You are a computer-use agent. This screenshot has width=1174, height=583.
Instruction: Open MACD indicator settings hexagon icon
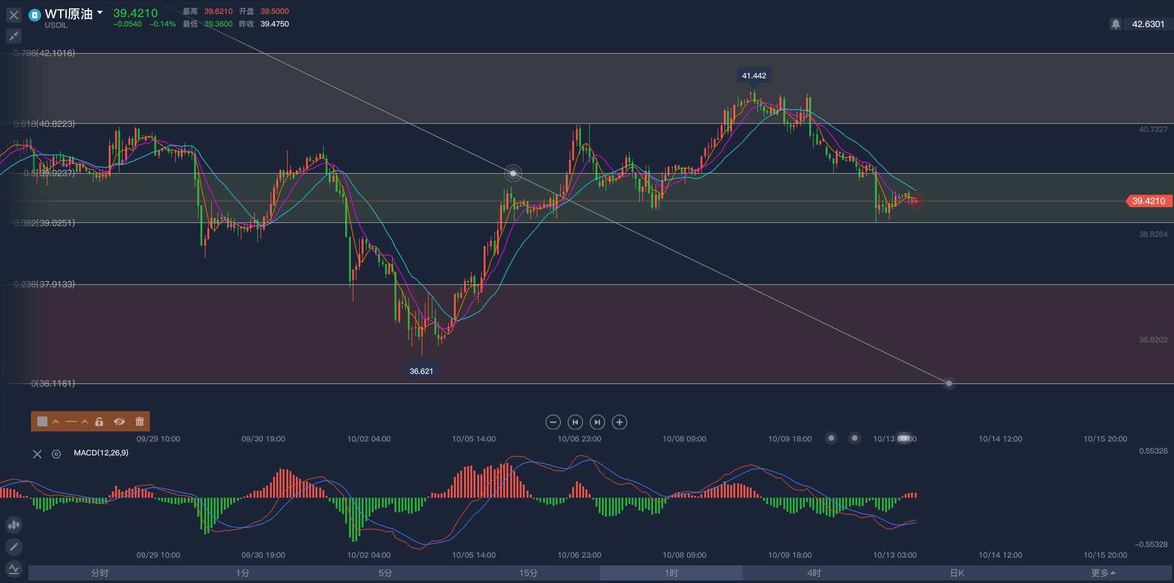click(x=56, y=454)
